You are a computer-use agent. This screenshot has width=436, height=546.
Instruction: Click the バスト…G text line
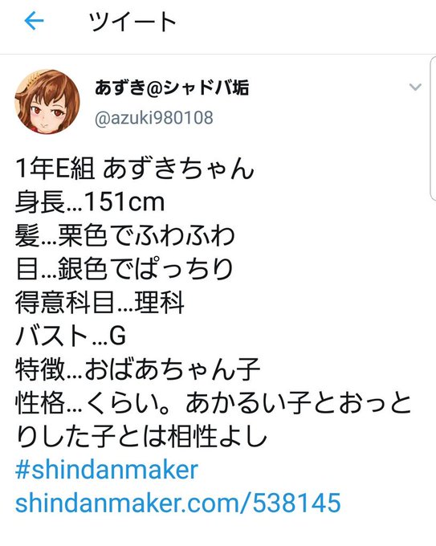[x=71, y=336]
